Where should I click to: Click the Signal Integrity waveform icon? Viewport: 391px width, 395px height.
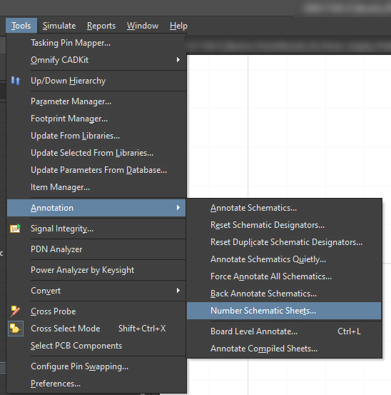tap(15, 229)
